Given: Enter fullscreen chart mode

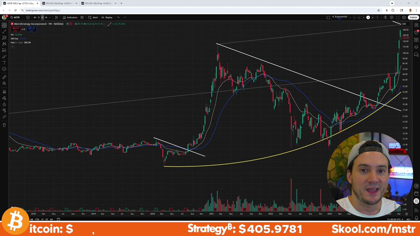Looking at the screenshot, I should tap(398, 17).
